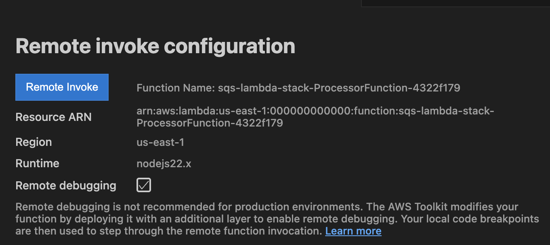Viewport: 550px width, 245px height.
Task: Click the Runtime value nodejs22.x
Action: [x=164, y=163]
